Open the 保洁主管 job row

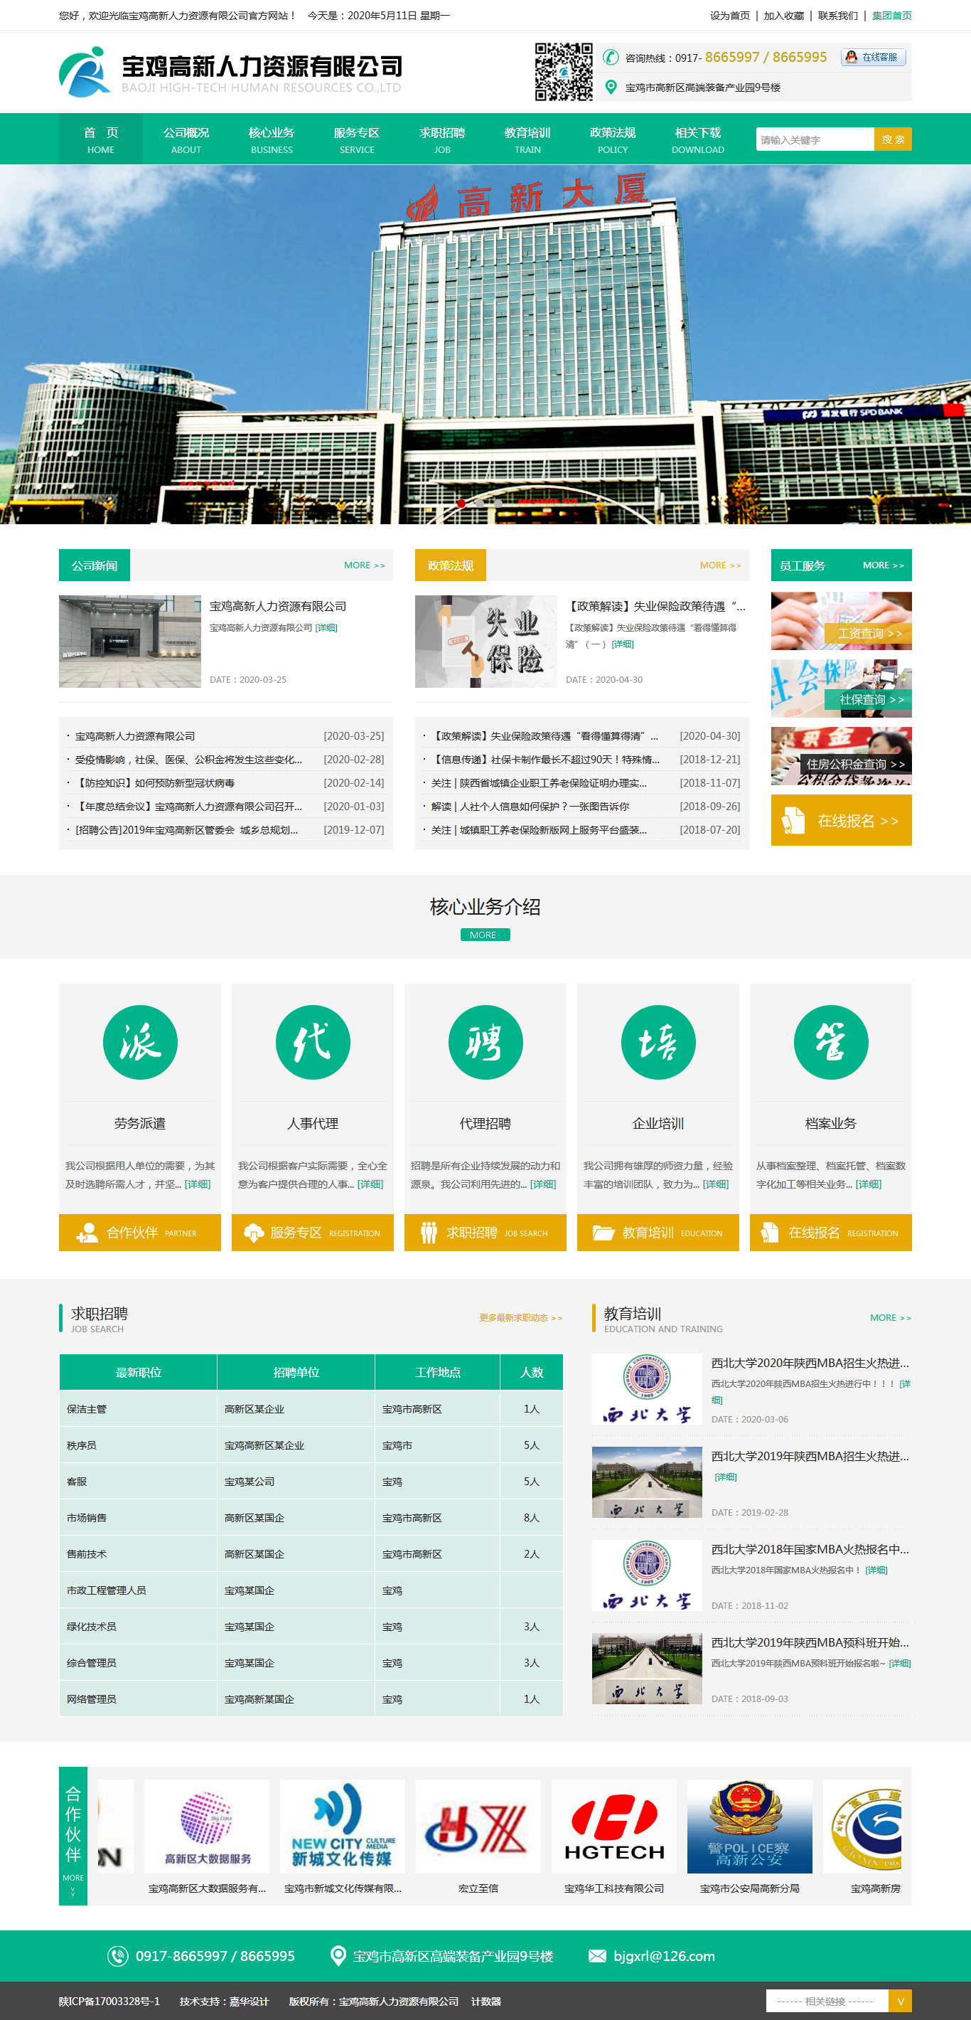[311, 1409]
